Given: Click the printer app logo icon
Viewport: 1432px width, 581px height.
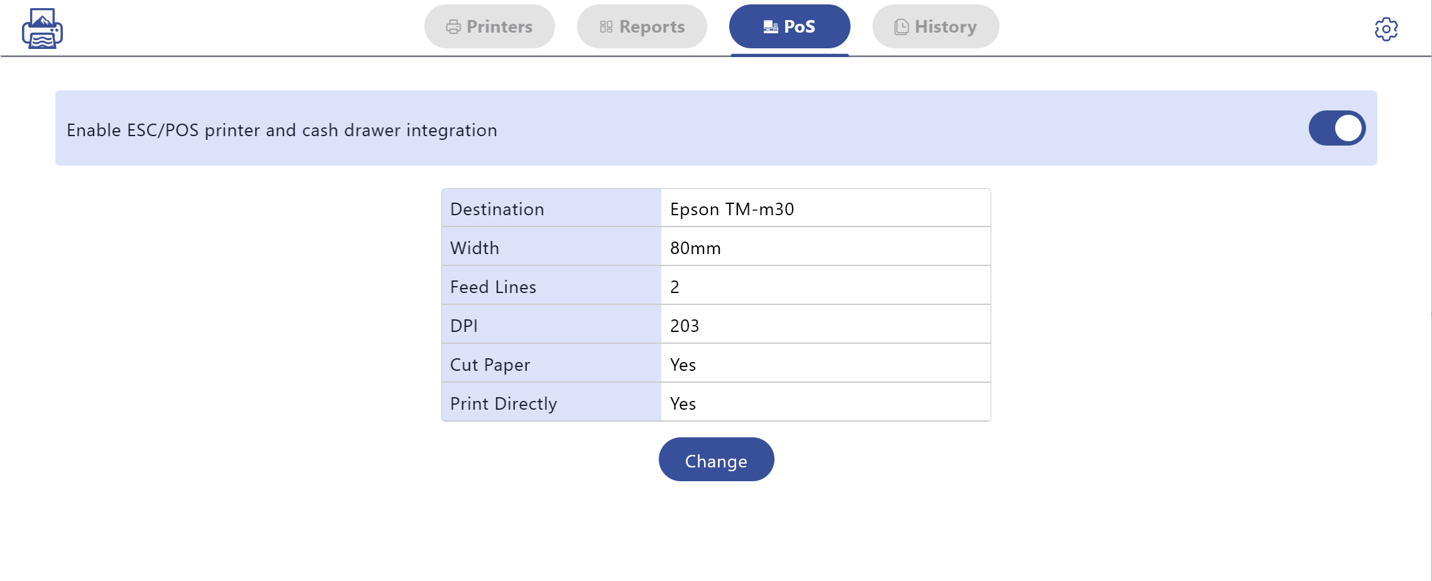Looking at the screenshot, I should click(41, 28).
